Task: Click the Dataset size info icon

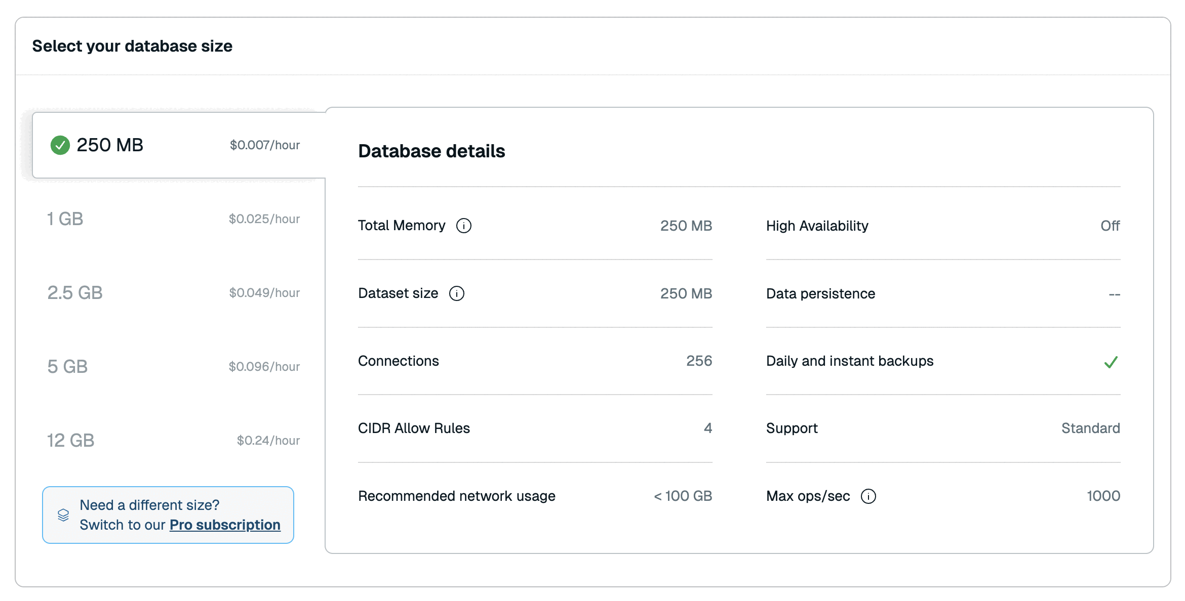Action: click(x=456, y=293)
